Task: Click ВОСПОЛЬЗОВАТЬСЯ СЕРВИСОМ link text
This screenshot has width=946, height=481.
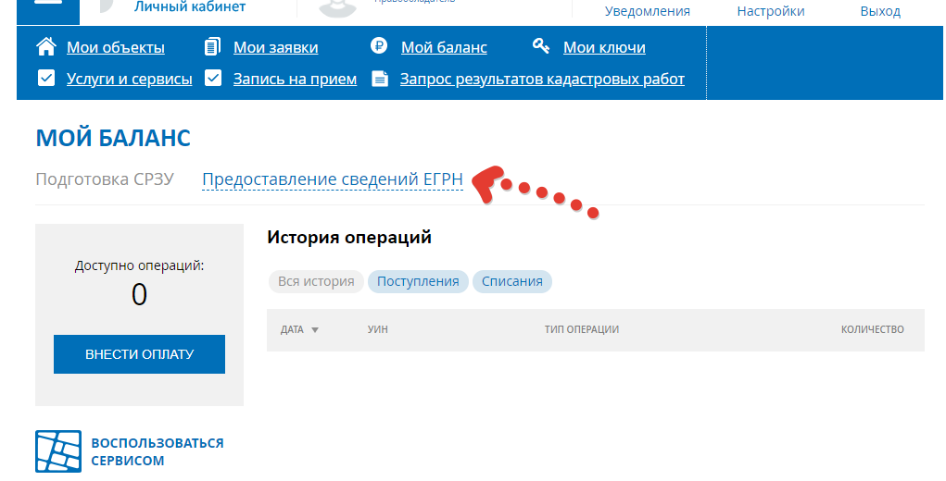Action: point(158,451)
